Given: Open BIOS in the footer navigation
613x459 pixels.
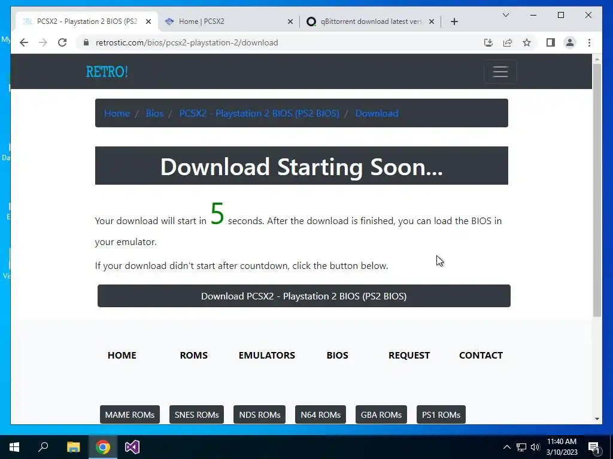Looking at the screenshot, I should point(338,355).
